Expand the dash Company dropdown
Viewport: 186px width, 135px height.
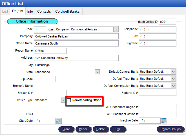(x=116, y=29)
